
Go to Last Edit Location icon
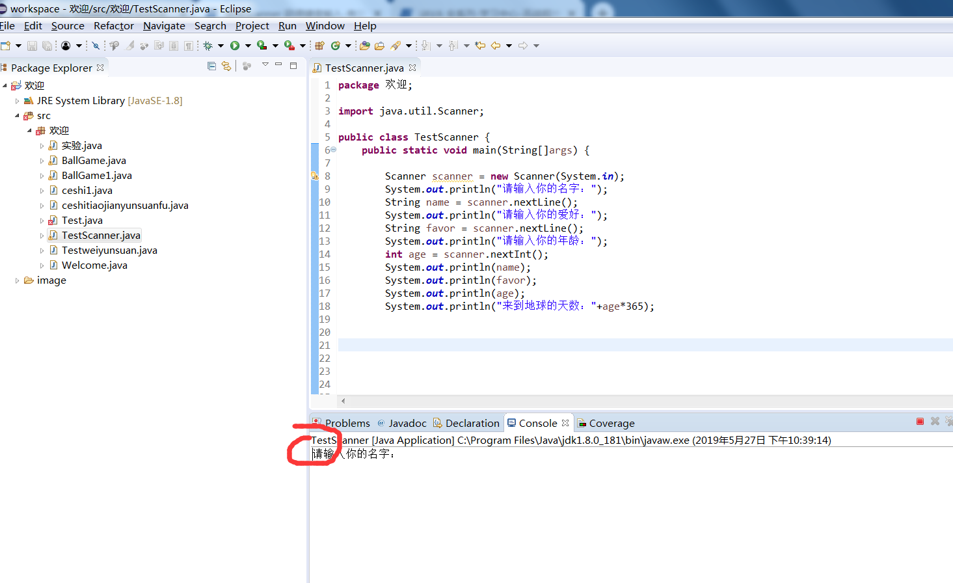click(x=480, y=46)
